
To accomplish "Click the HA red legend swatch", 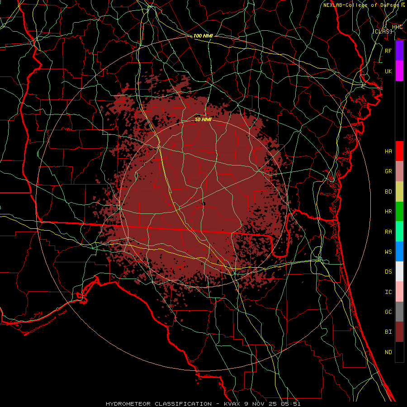I will [x=399, y=151].
